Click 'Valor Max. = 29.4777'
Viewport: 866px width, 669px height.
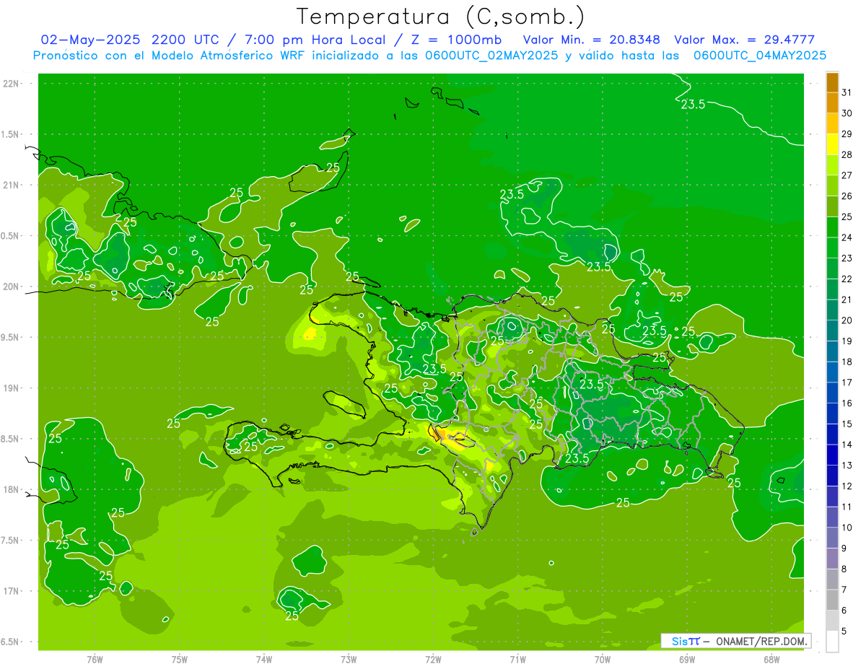745,40
